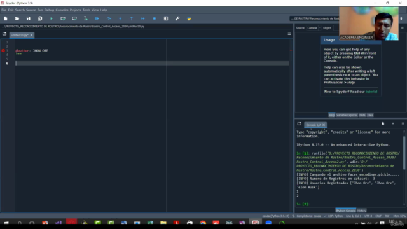
Task: Open the Help menu
Action: coord(104,10)
